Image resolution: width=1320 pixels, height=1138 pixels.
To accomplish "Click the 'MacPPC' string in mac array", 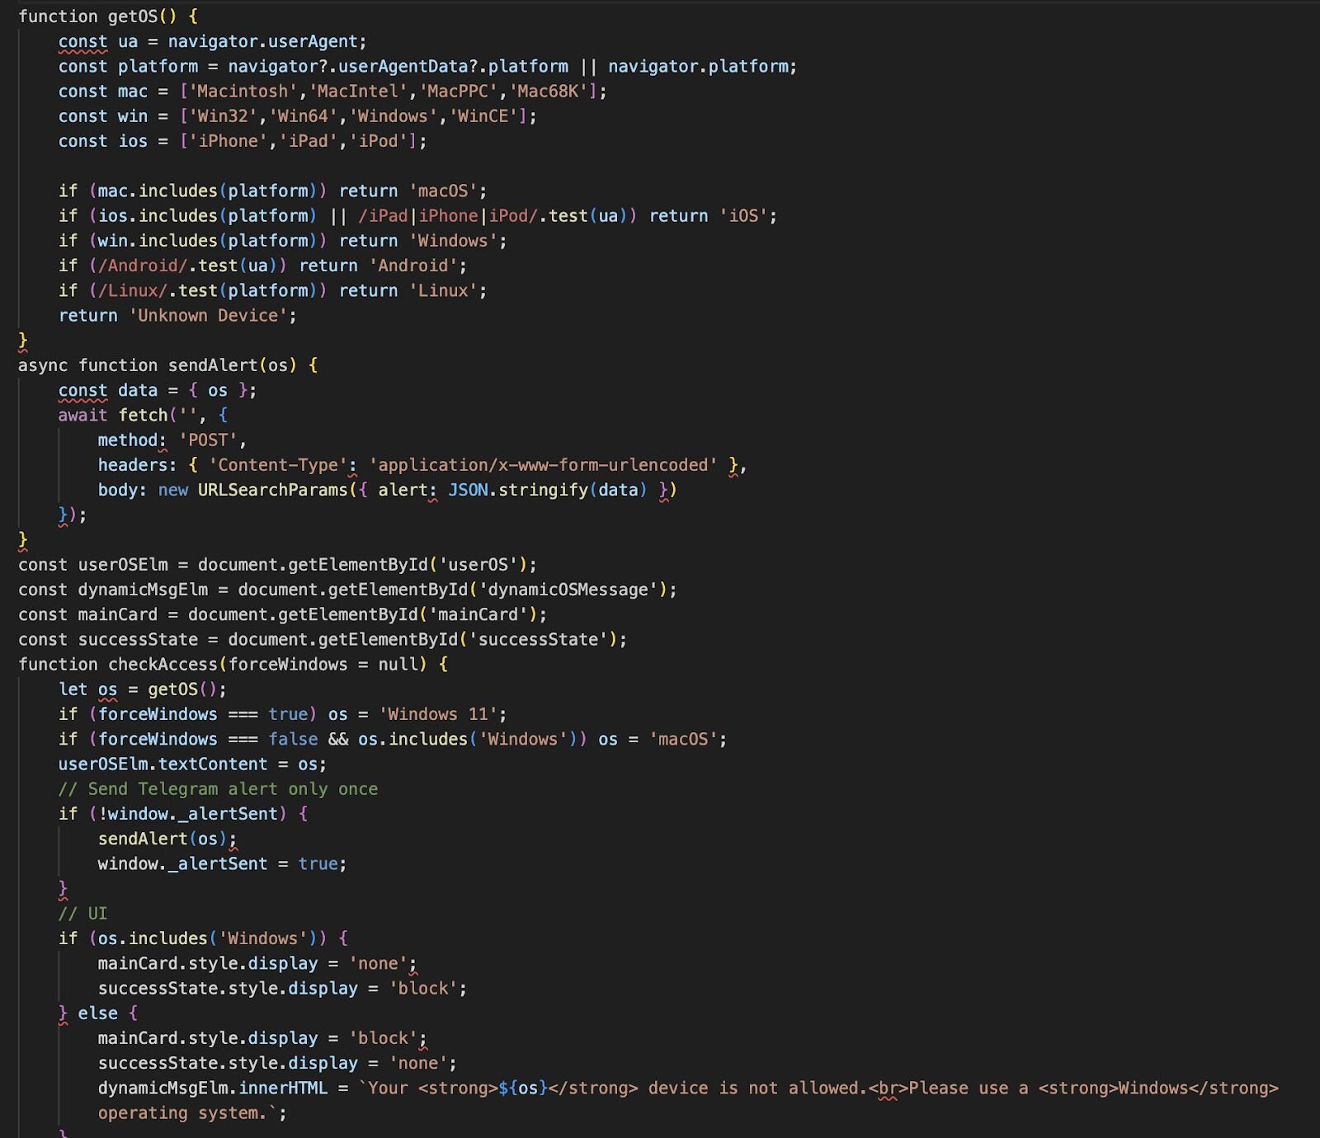I will [x=459, y=92].
